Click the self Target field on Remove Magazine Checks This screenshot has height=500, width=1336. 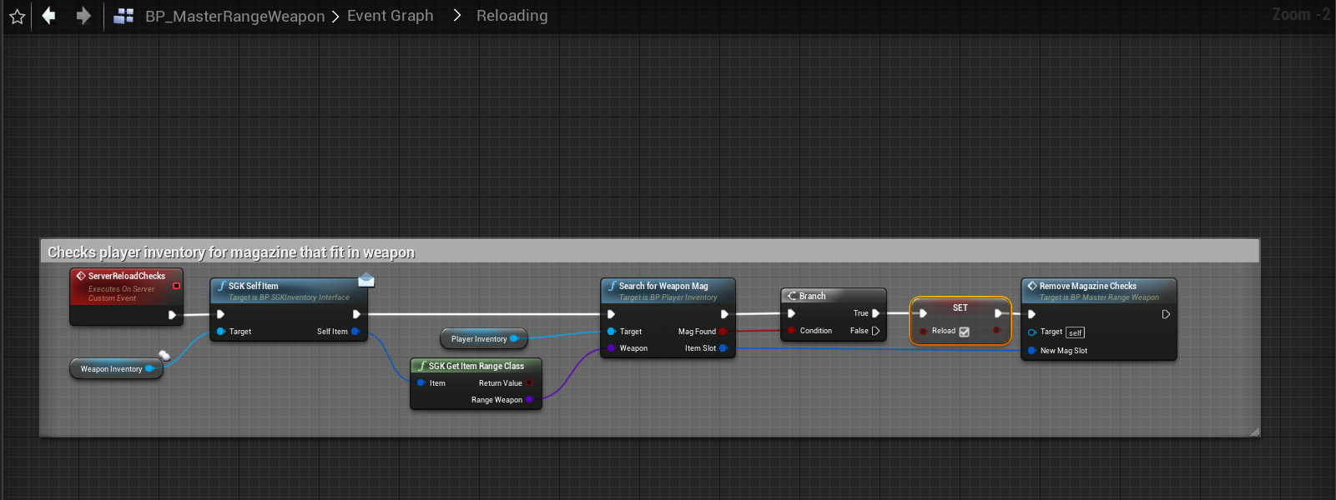tap(1075, 332)
